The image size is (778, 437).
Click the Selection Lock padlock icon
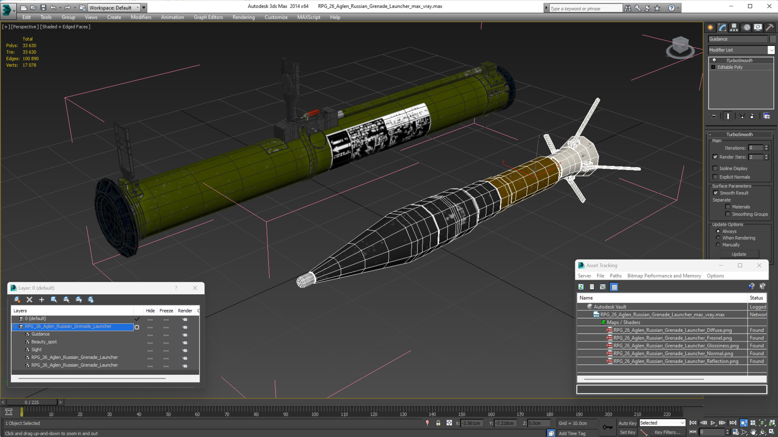(x=438, y=423)
